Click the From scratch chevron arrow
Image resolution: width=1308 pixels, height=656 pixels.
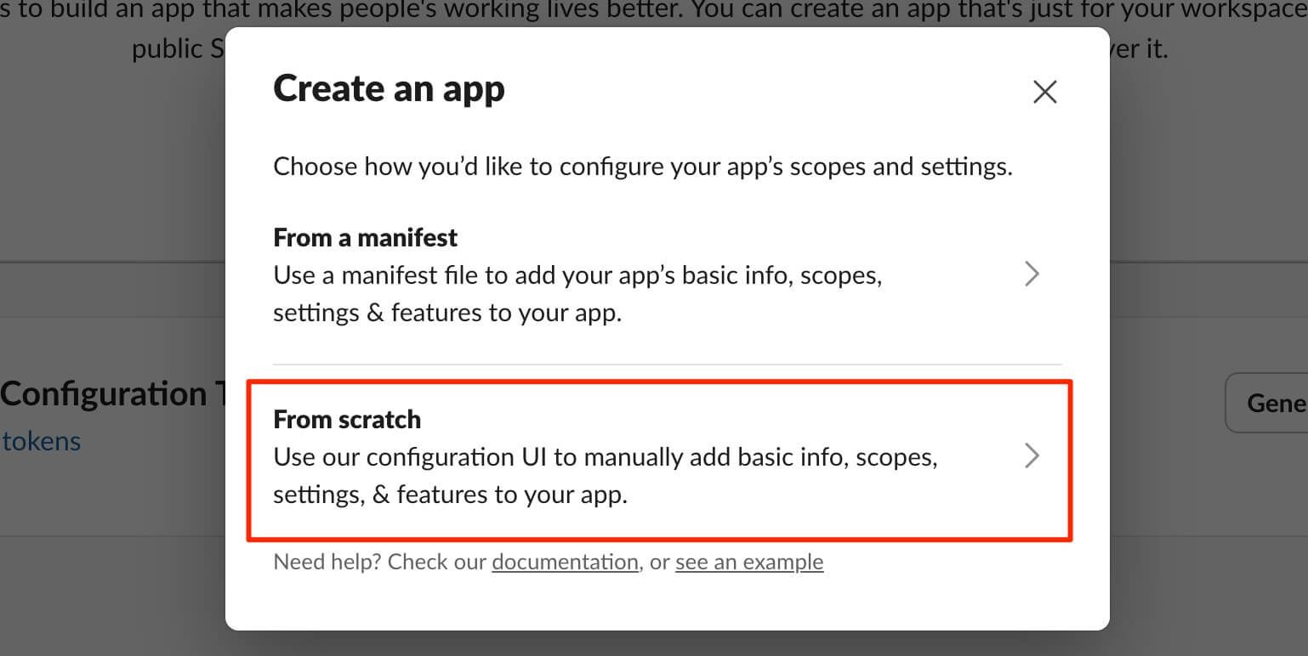click(1032, 456)
